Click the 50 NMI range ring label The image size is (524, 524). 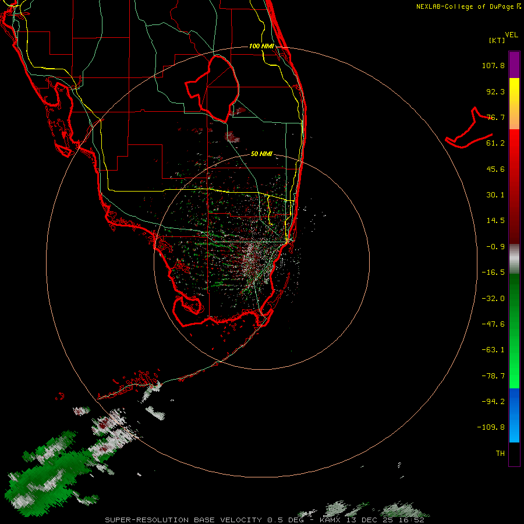click(x=261, y=154)
